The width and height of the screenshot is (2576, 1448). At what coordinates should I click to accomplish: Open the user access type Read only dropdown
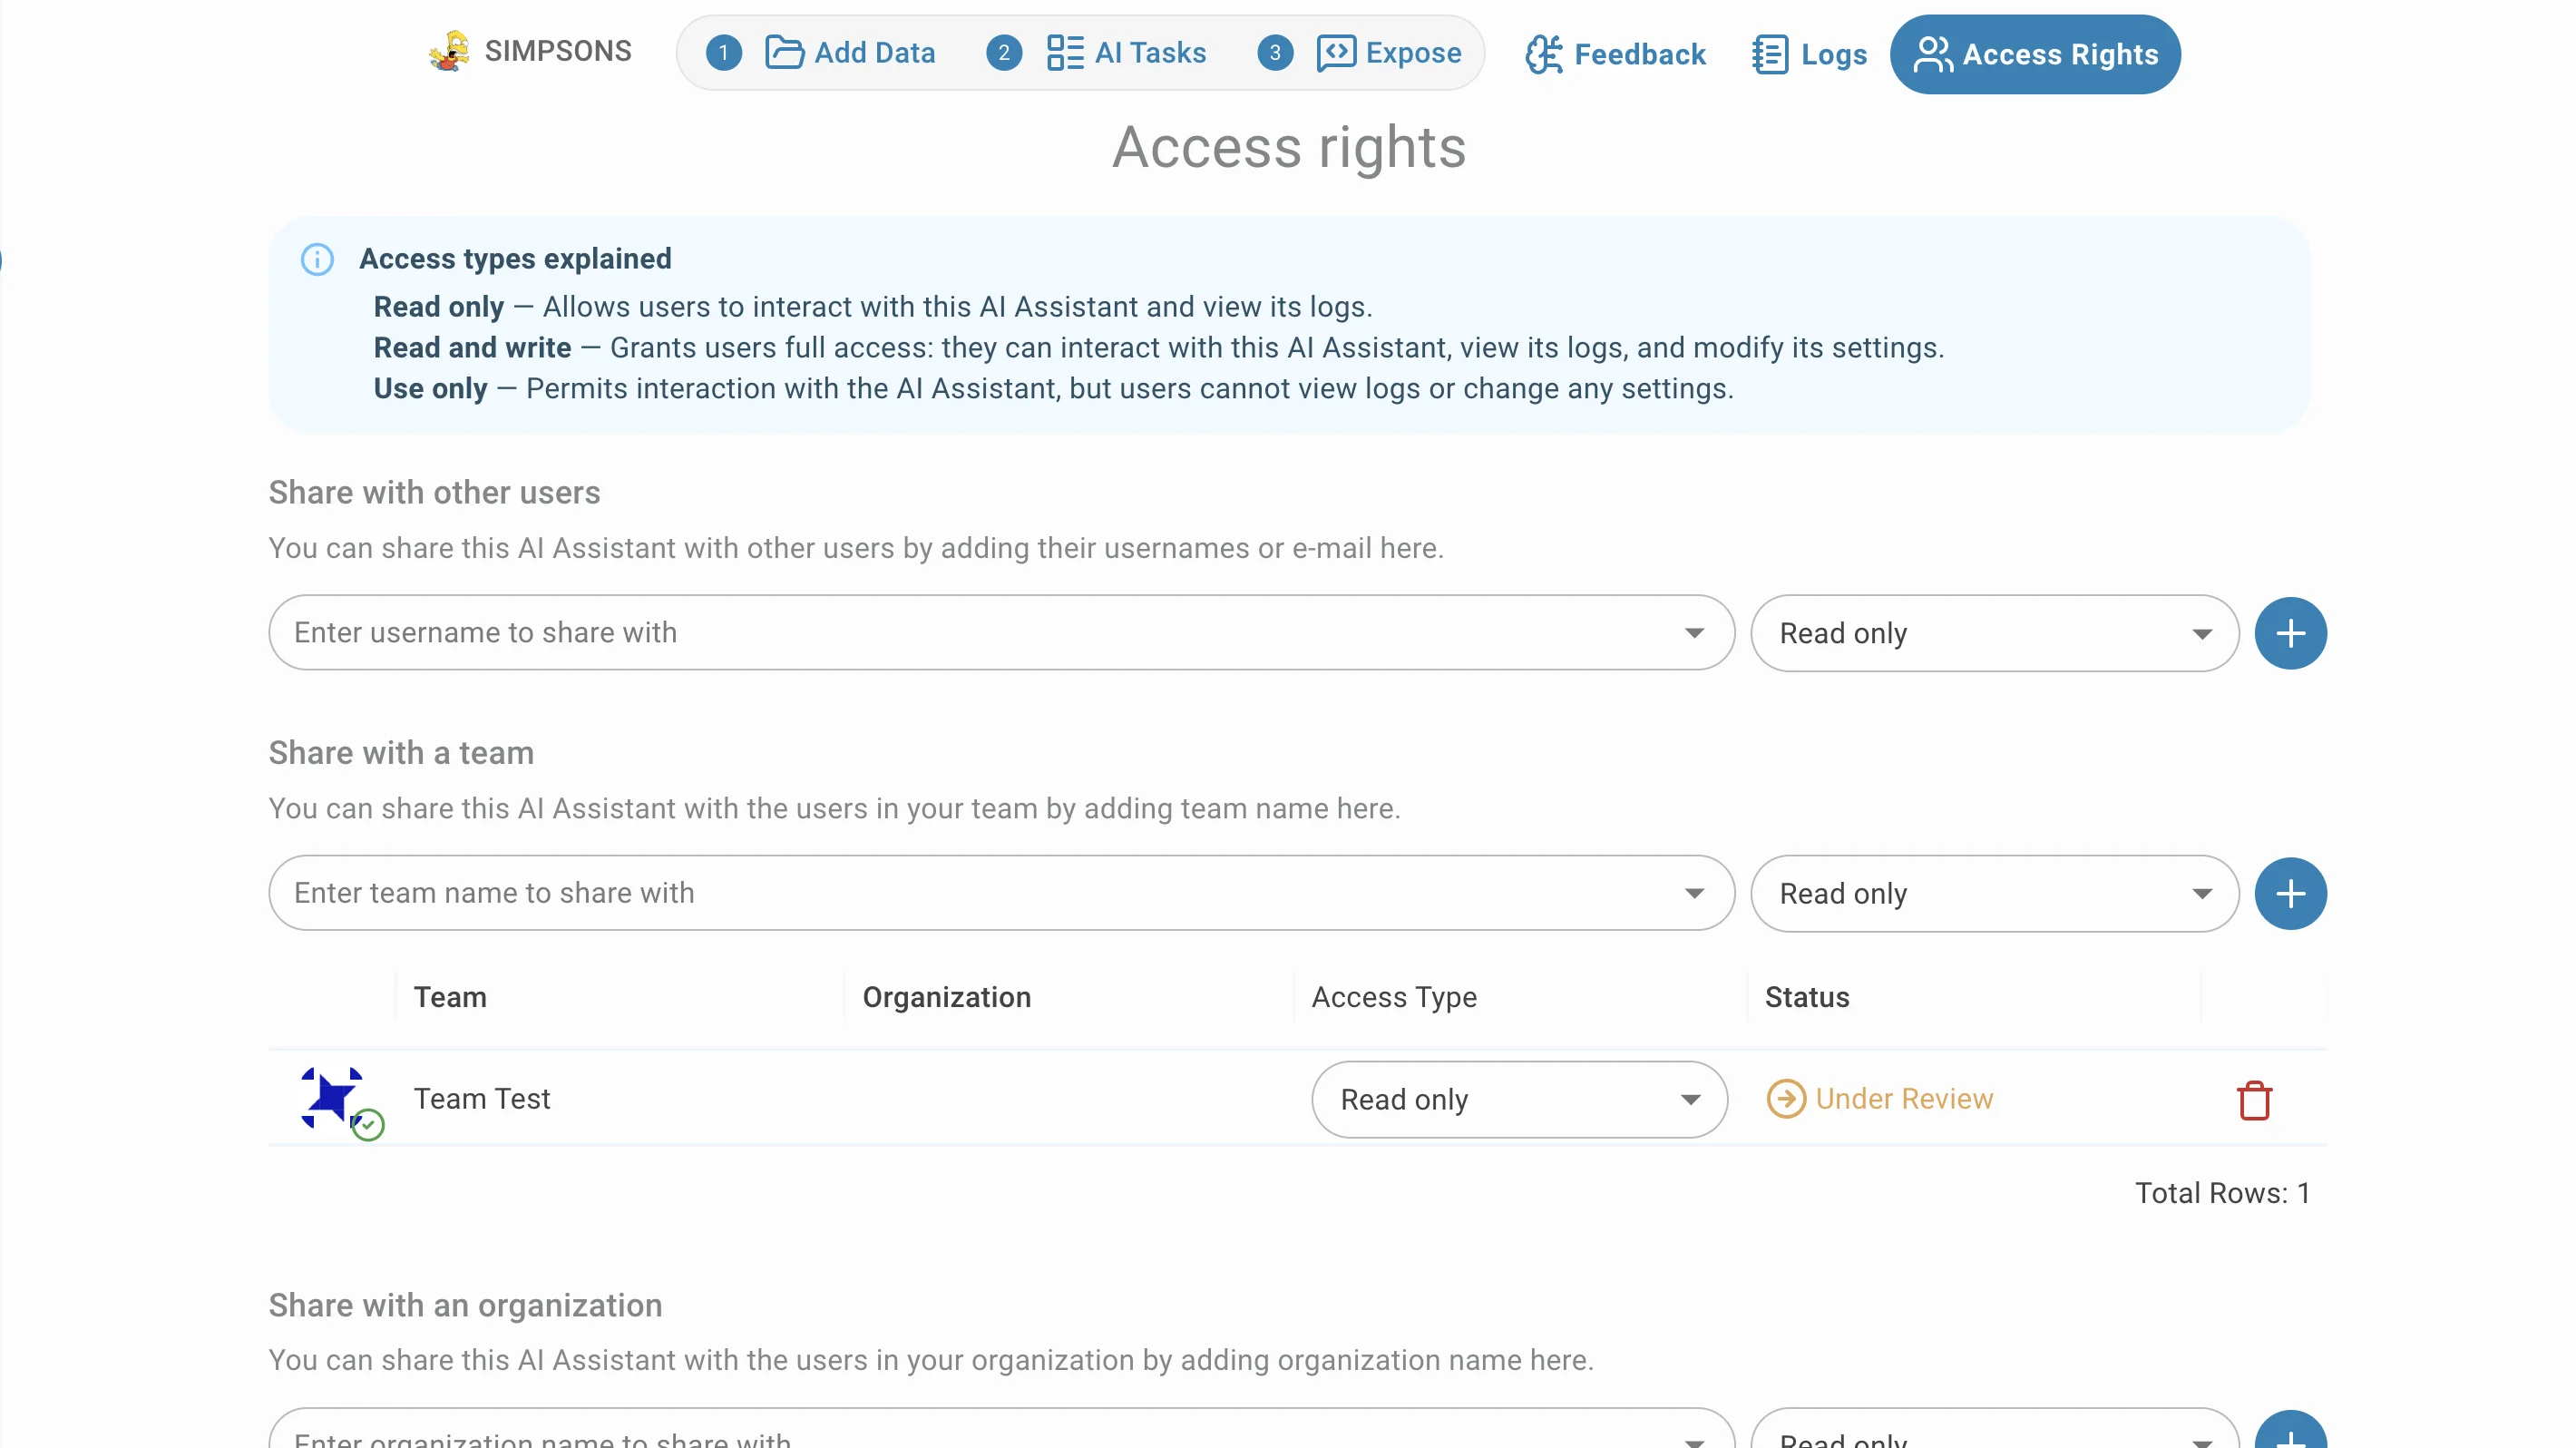coord(1995,633)
